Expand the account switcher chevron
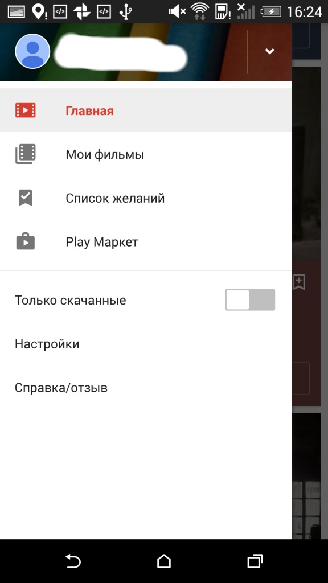This screenshot has width=328, height=583. pyautogui.click(x=269, y=51)
